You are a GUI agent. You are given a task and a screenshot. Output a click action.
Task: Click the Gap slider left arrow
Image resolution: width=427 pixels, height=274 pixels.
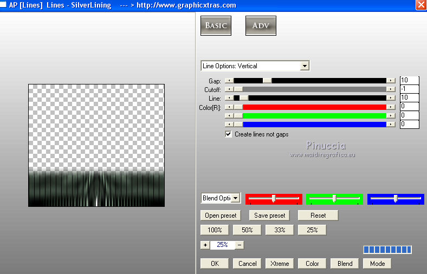pos(229,81)
